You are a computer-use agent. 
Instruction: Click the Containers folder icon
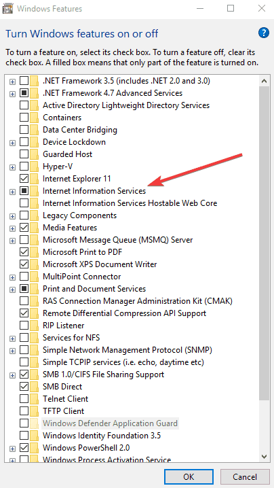(34, 118)
